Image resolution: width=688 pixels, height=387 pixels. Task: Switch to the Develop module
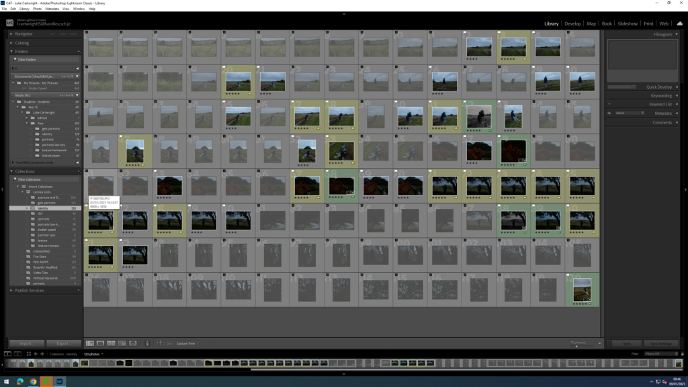coord(572,24)
